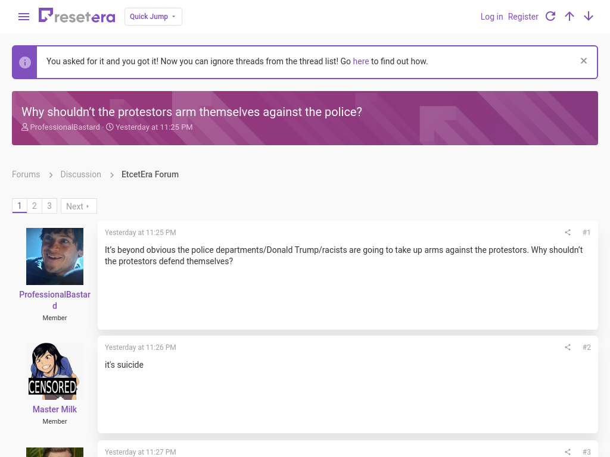Open the Log in link
The height and width of the screenshot is (457, 610).
(491, 17)
